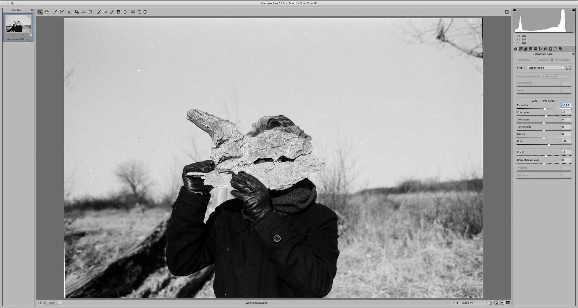This screenshot has height=308, width=578.
Task: Toggle shadow clipping warning in histogram
Action: [515, 10]
